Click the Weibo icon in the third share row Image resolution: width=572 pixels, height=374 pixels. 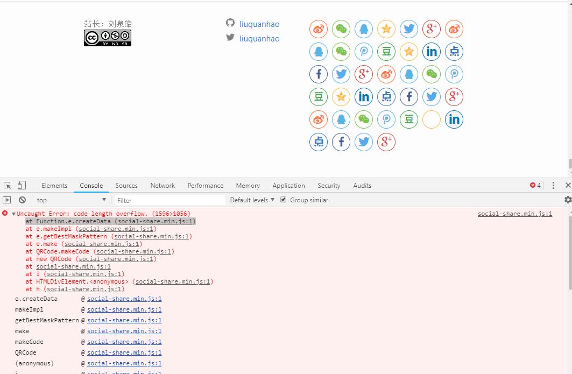(386, 74)
